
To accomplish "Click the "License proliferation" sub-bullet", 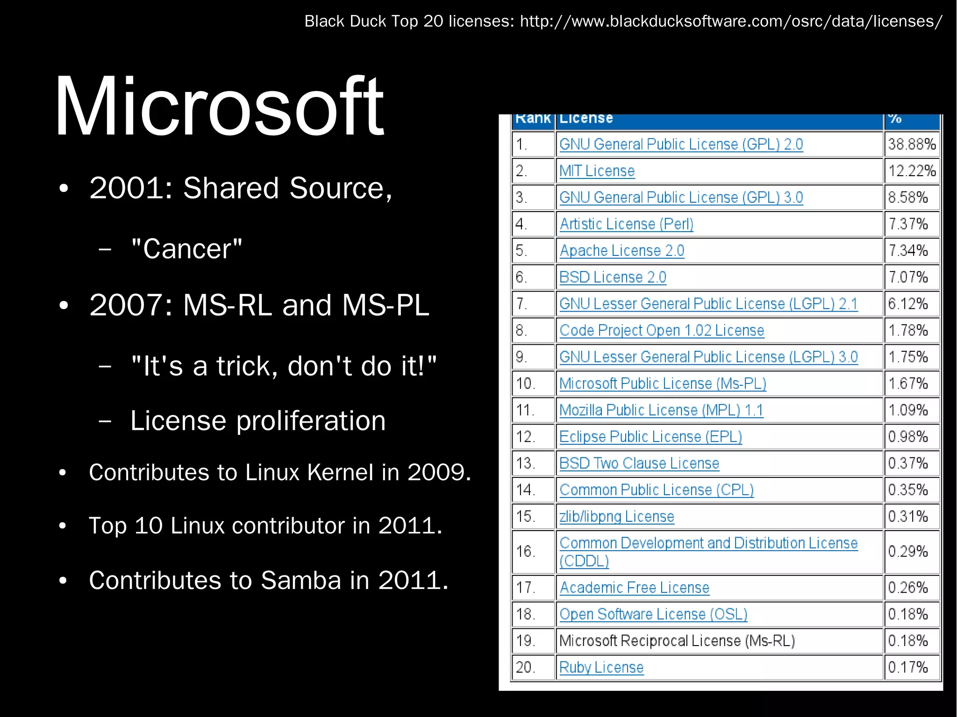I will point(258,421).
